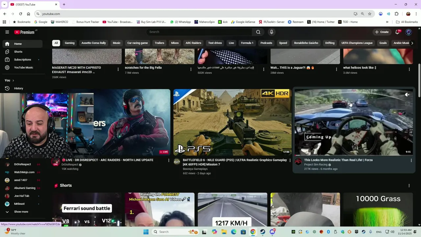Select the Gaming filter chip
The height and width of the screenshot is (237, 421).
[70, 43]
